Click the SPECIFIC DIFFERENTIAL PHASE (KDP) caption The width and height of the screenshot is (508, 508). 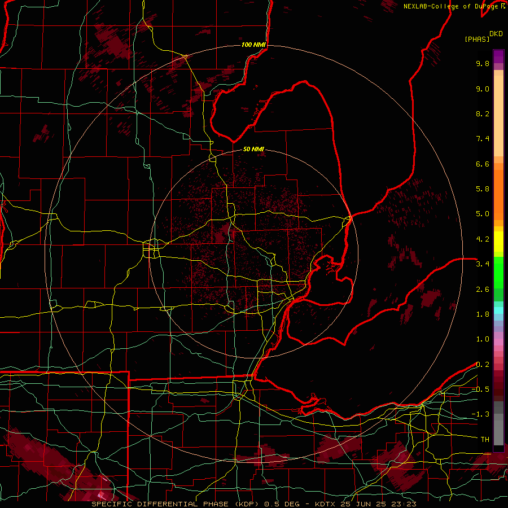click(x=174, y=504)
